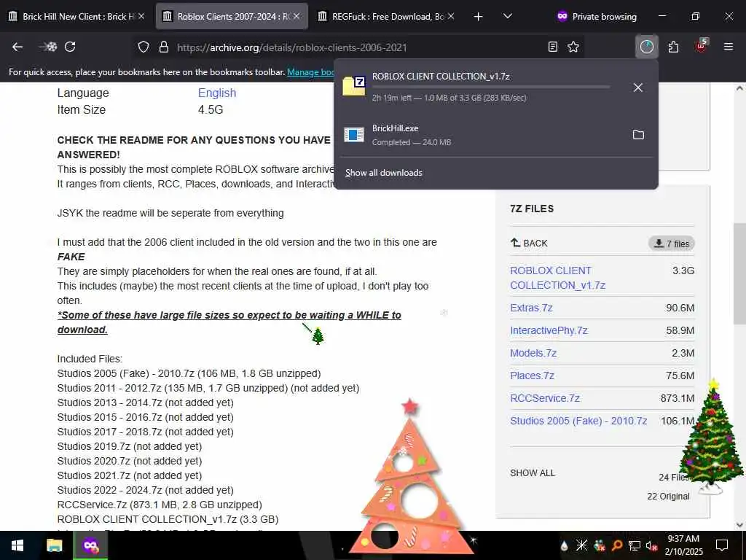Download the Extras.7z file
The width and height of the screenshot is (746, 560).
click(531, 308)
